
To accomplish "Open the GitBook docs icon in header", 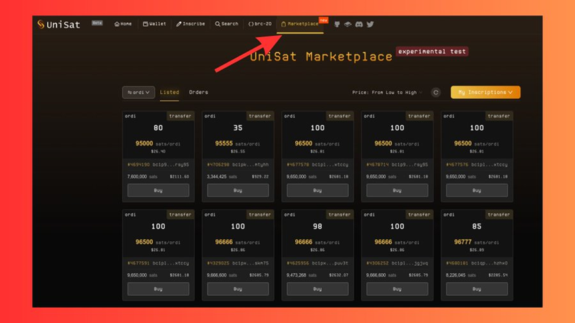I will click(348, 24).
